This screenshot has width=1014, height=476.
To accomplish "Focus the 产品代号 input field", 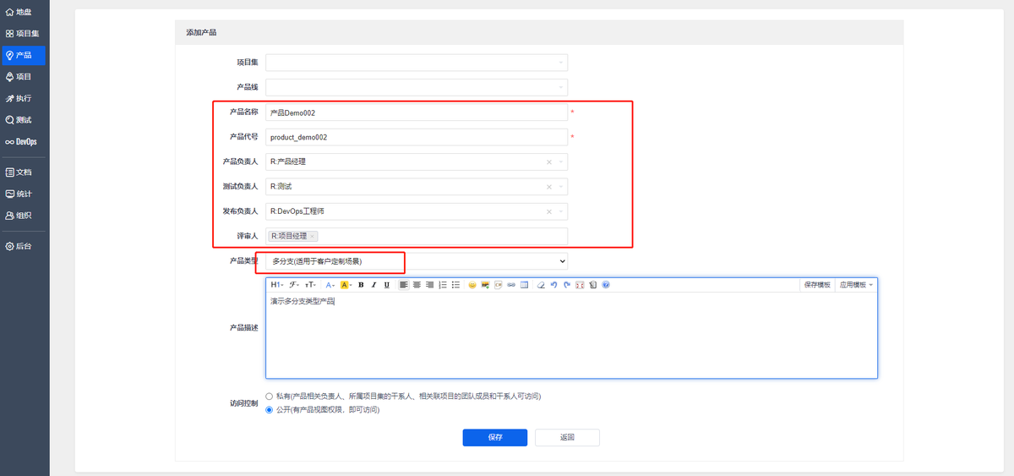I will pos(417,137).
